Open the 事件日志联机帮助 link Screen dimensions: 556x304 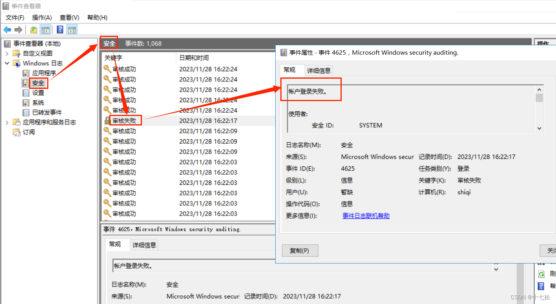tap(365, 216)
